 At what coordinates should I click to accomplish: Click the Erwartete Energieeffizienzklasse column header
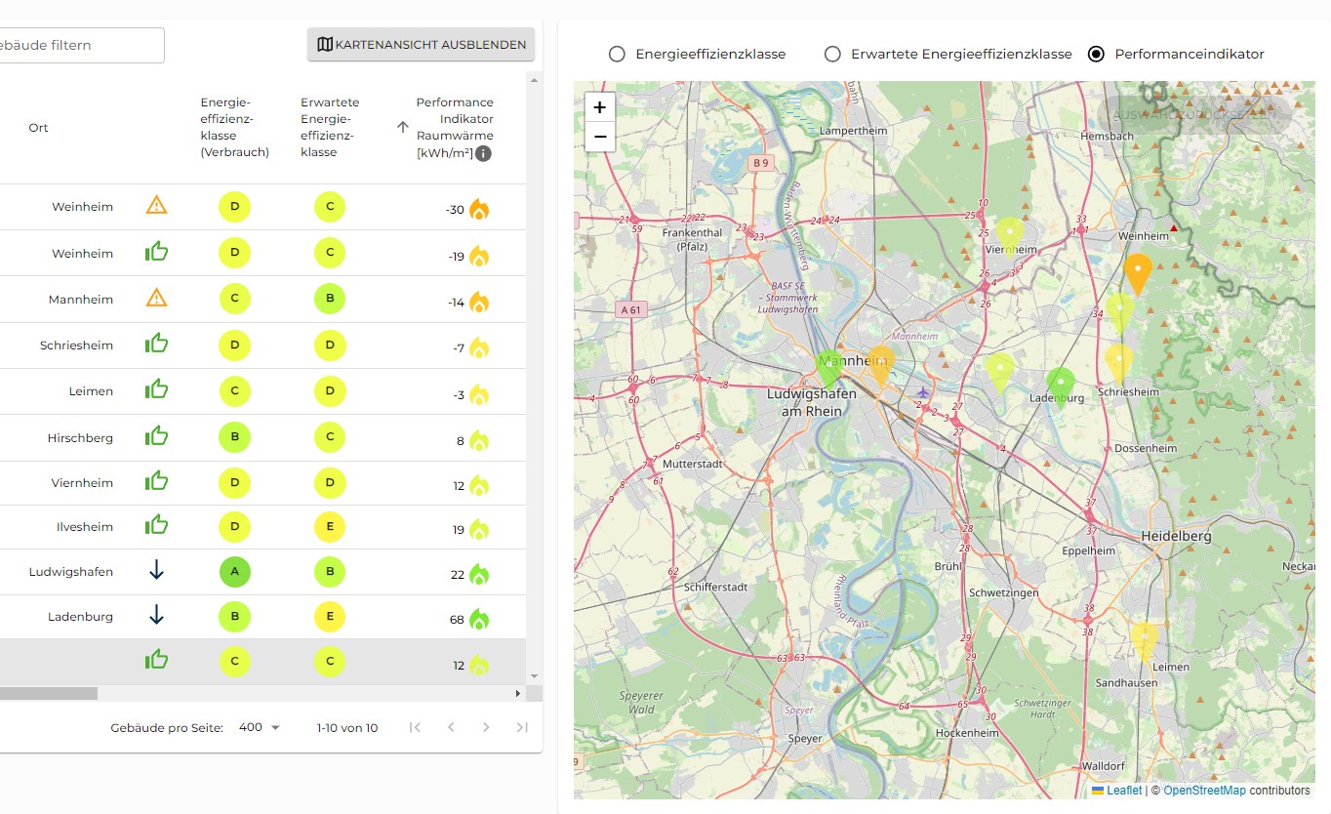point(330,127)
